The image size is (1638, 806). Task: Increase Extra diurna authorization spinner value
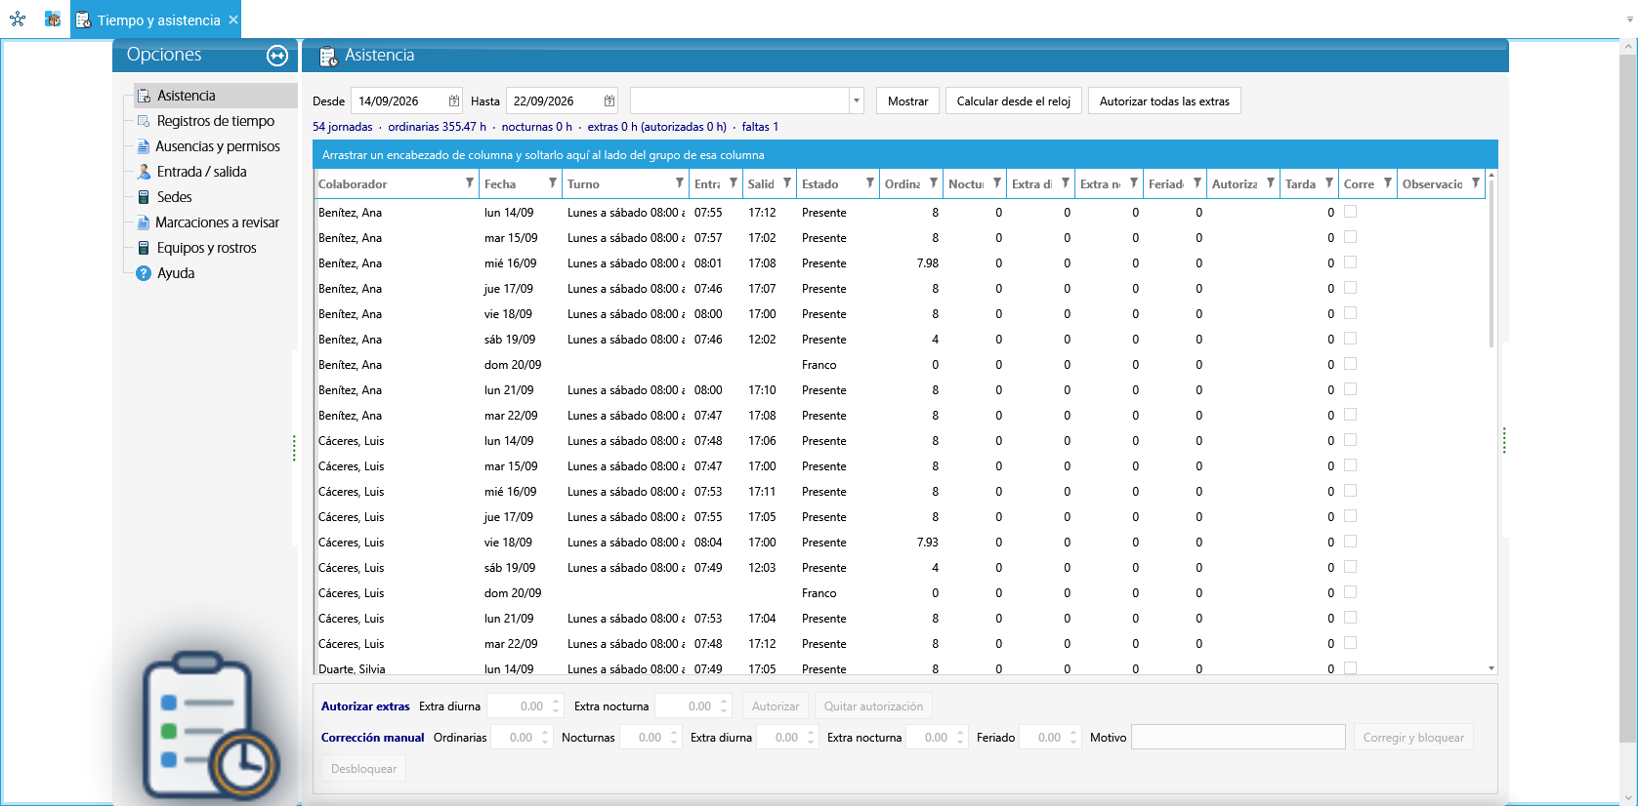(x=556, y=701)
